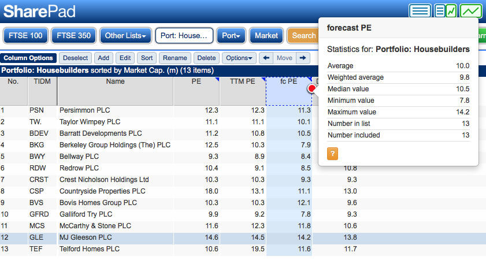Open the Market button

(266, 36)
